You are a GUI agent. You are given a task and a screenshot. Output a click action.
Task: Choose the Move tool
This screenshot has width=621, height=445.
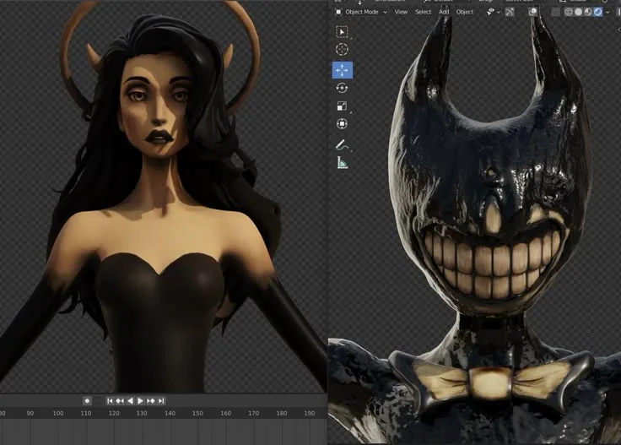click(x=342, y=69)
